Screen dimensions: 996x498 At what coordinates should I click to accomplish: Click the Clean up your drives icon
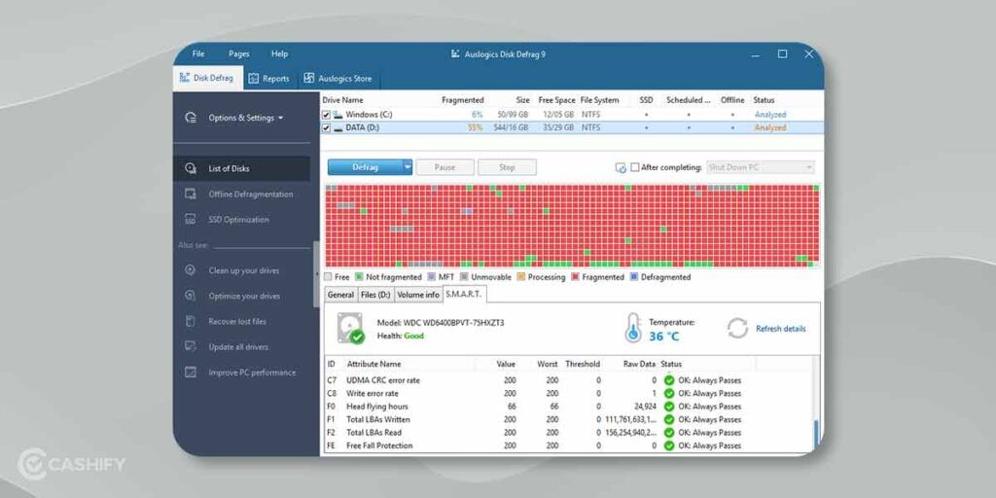pos(190,270)
